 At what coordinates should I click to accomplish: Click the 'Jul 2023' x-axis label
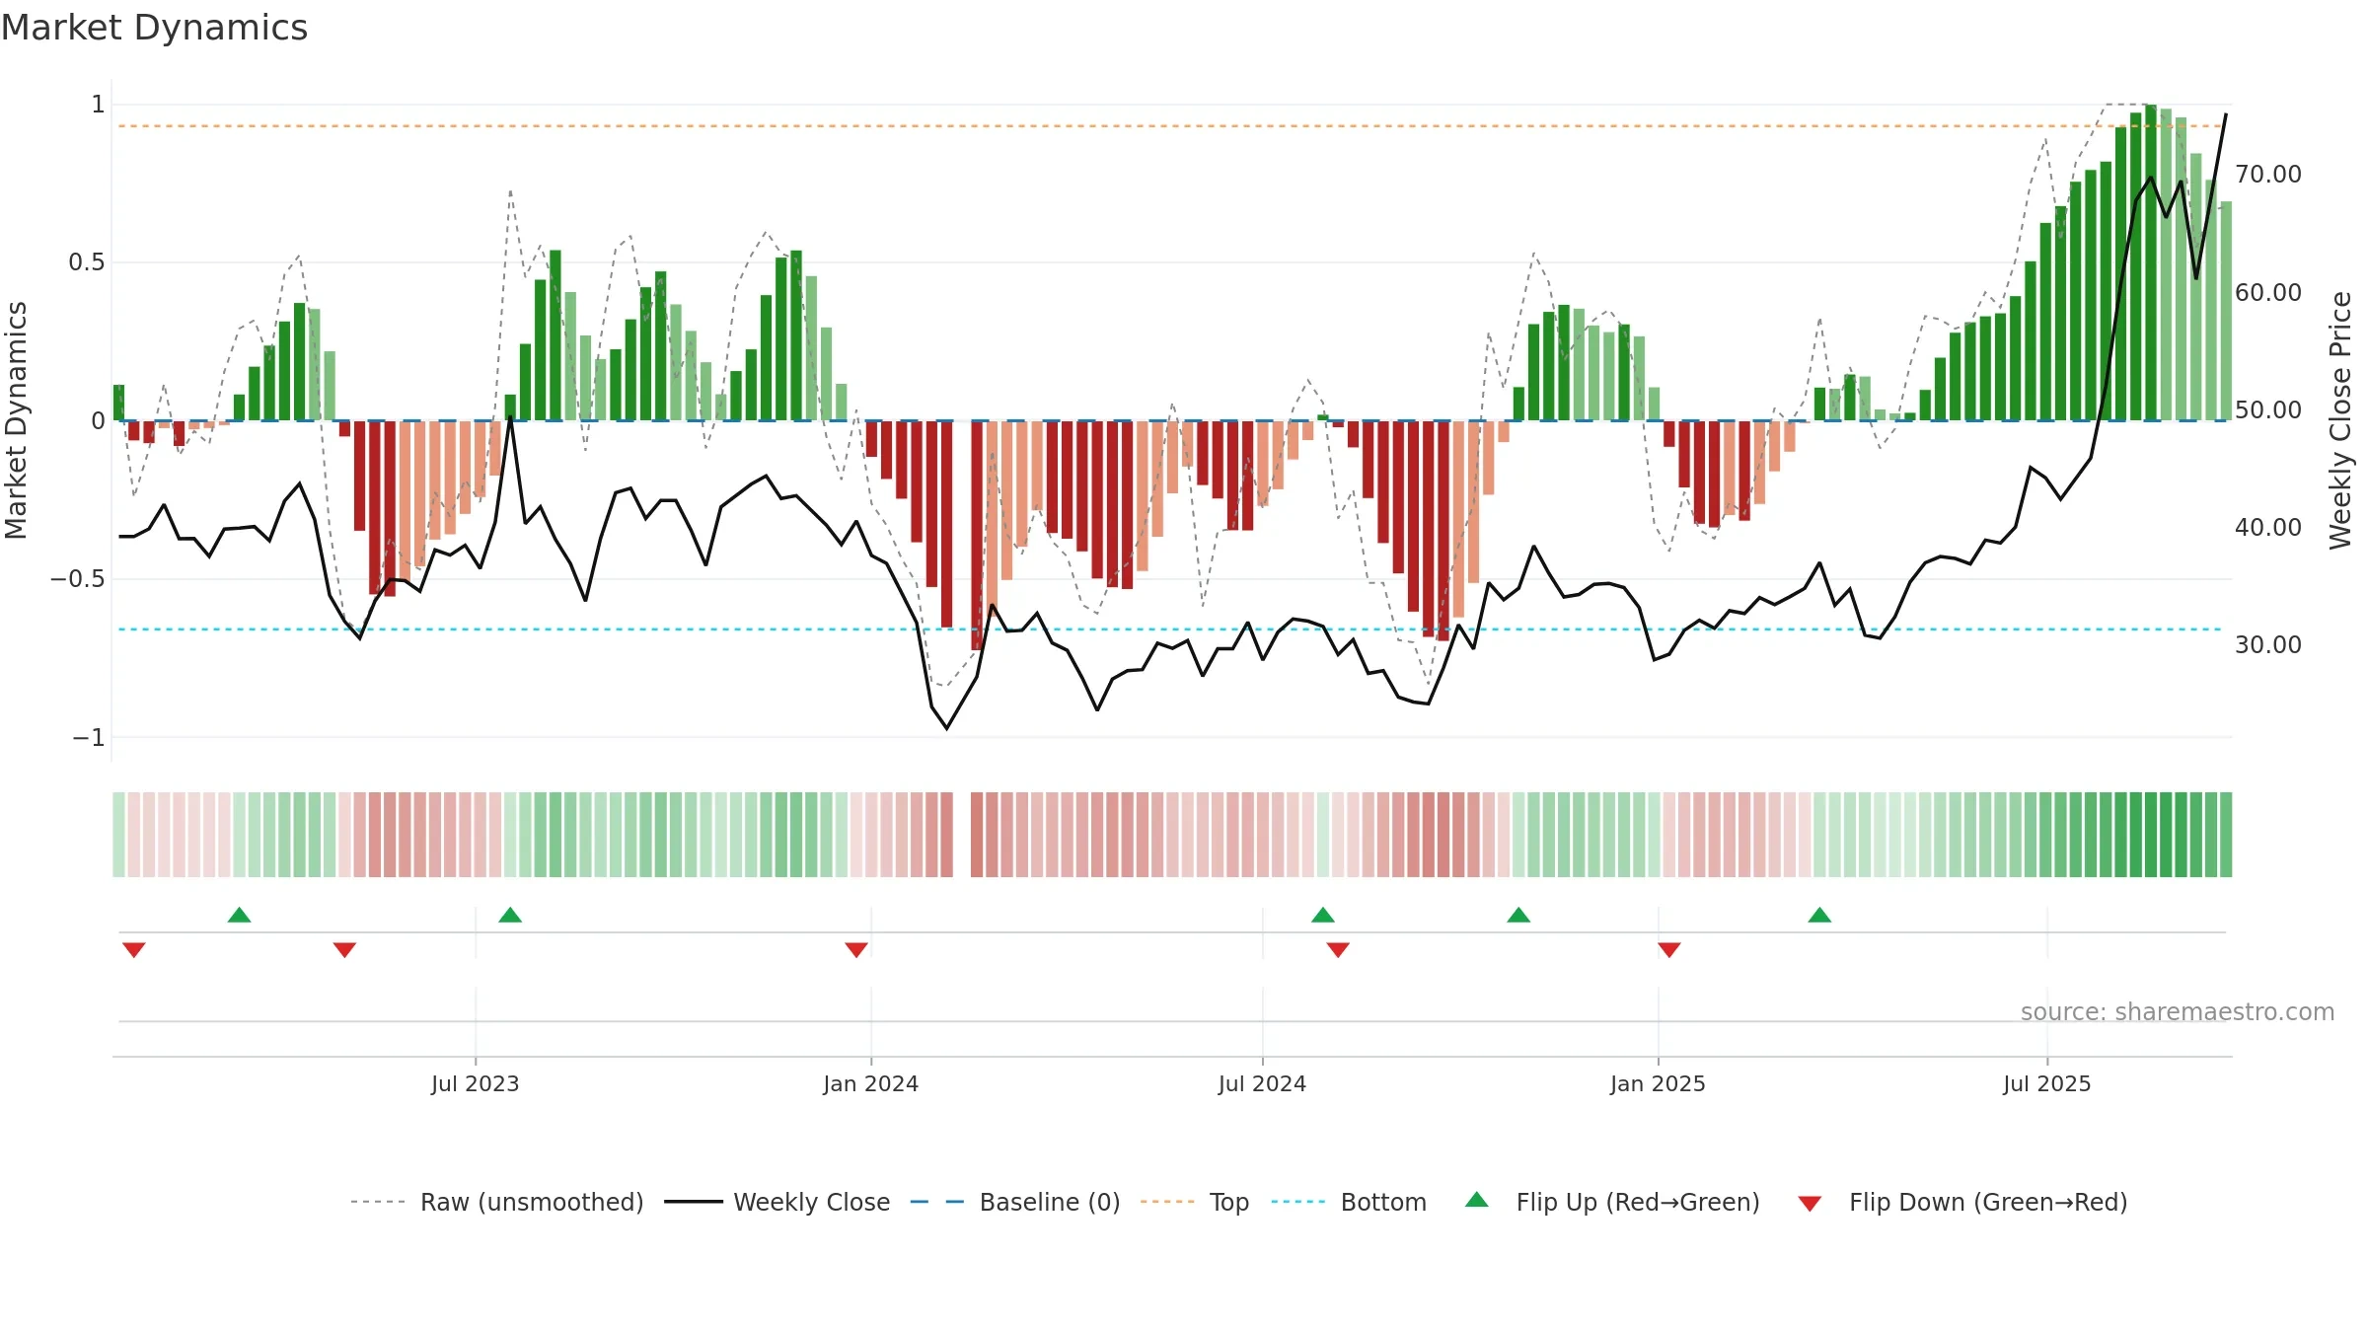(x=475, y=1084)
